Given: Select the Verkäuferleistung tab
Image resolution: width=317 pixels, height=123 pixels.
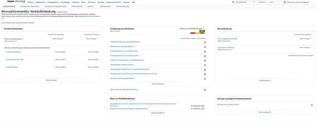Looking at the screenshot, I should click(9, 6).
